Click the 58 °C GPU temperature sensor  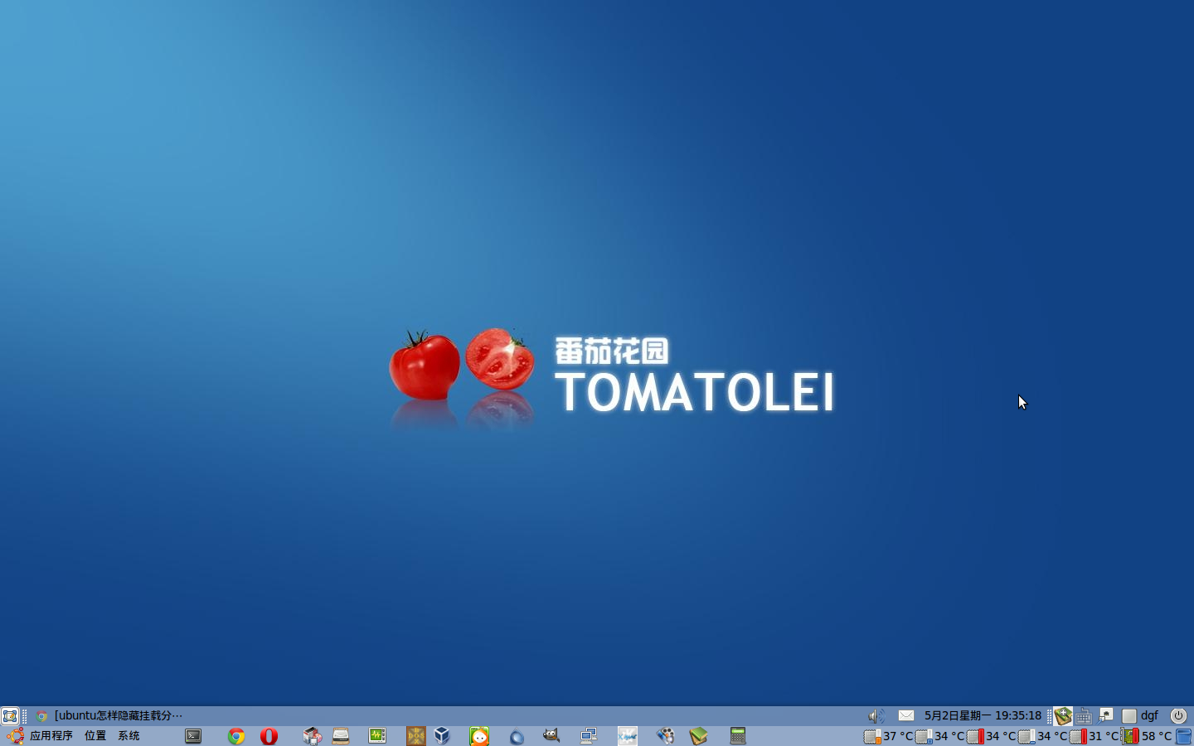click(1148, 736)
